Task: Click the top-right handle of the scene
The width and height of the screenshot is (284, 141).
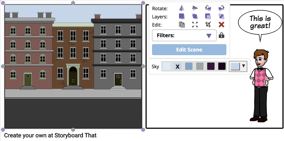Action: click(x=143, y=3)
